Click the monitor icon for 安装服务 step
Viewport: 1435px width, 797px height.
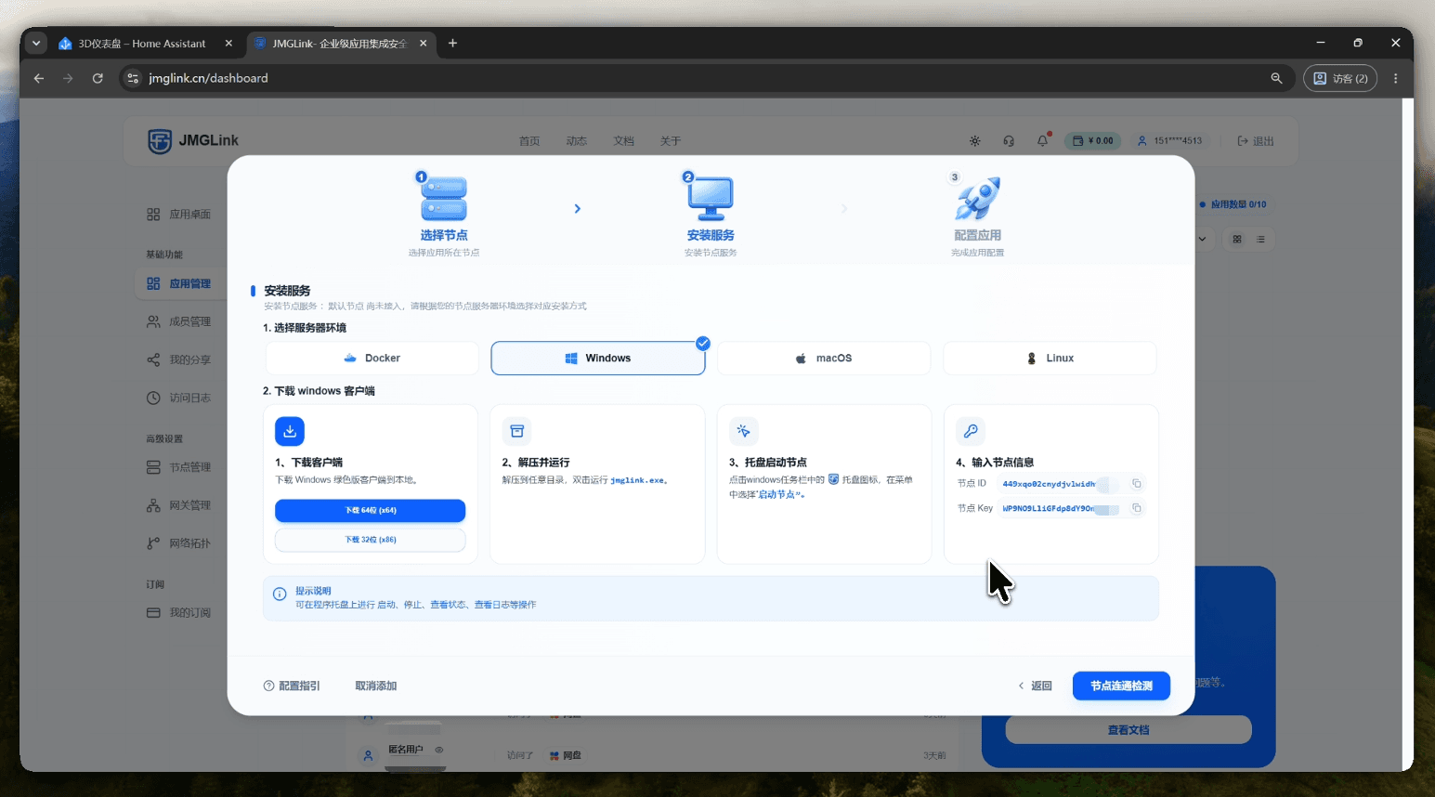(711, 198)
